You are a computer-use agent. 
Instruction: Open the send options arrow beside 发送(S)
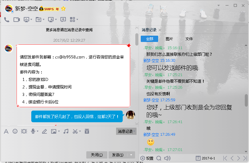131,155
